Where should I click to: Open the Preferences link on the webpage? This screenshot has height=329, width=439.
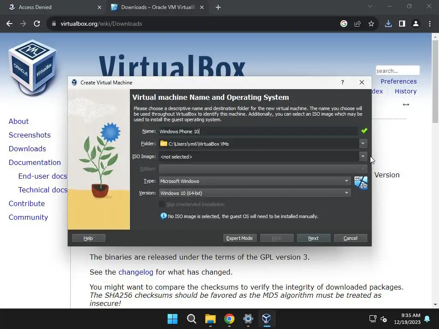398,81
